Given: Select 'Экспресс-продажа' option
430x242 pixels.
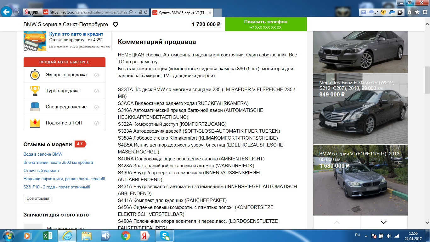Looking at the screenshot, I should pyautogui.click(x=66, y=75).
